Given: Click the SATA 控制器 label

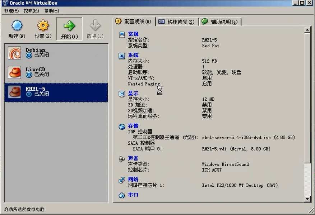Looking at the screenshot, I should pyautogui.click(x=141, y=143).
